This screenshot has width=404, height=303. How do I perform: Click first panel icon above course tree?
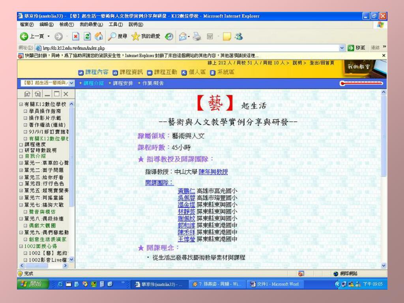click(x=27, y=94)
